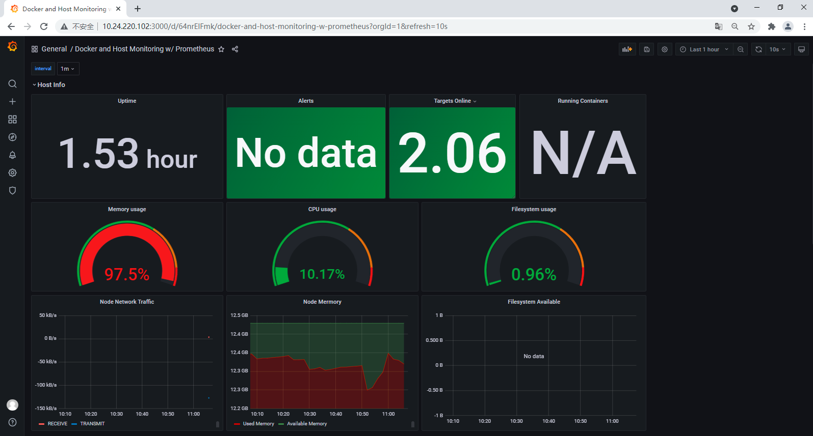813x436 pixels.
Task: Click the 97.5% memory gauge
Action: click(x=127, y=254)
